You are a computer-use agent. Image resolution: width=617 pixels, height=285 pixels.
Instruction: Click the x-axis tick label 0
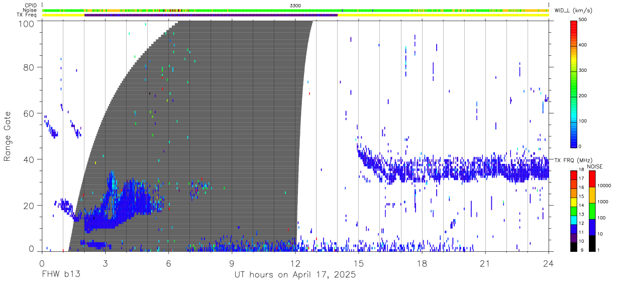coord(42,264)
